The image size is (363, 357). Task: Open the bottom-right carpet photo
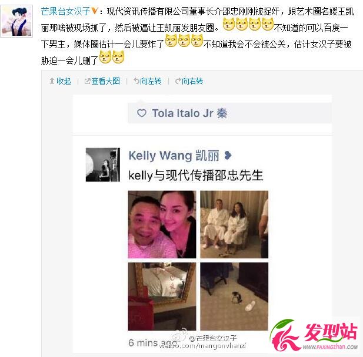(x=234, y=297)
